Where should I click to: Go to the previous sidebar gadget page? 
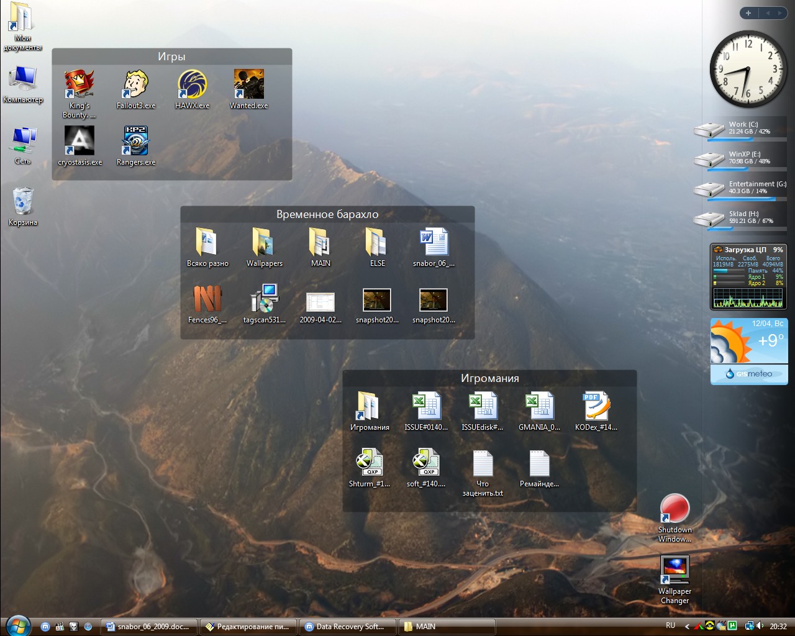pyautogui.click(x=767, y=13)
